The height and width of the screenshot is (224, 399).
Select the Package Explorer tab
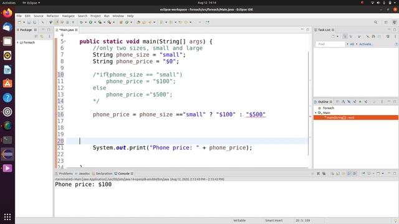(x=26, y=30)
